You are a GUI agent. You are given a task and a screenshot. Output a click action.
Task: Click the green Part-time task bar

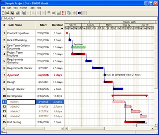coord(78,47)
